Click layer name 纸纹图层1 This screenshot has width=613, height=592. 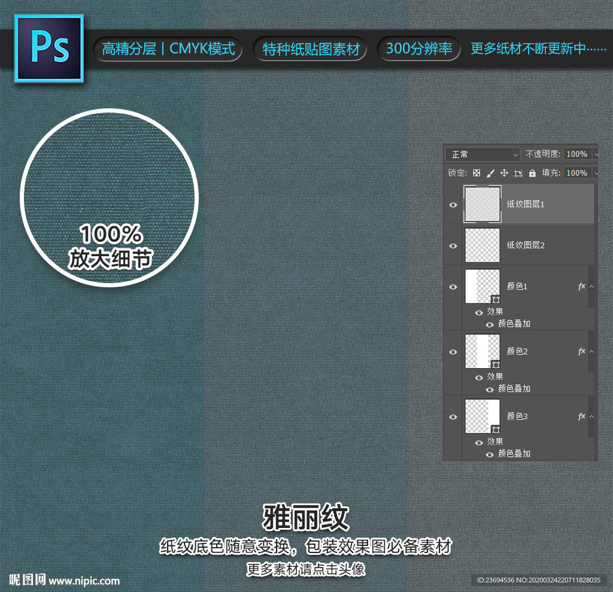(x=526, y=204)
